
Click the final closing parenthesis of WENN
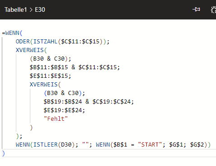click(x=4, y=153)
